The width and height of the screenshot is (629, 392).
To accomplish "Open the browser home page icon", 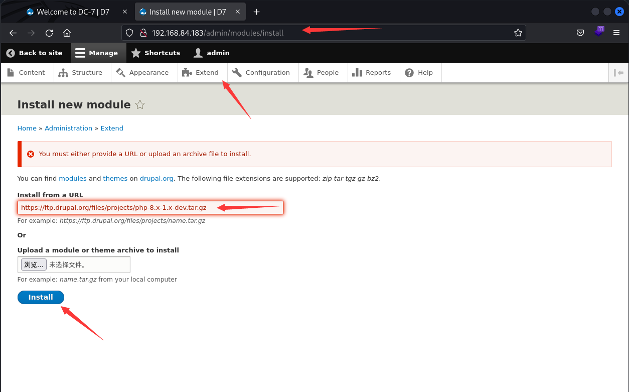I will (67, 33).
